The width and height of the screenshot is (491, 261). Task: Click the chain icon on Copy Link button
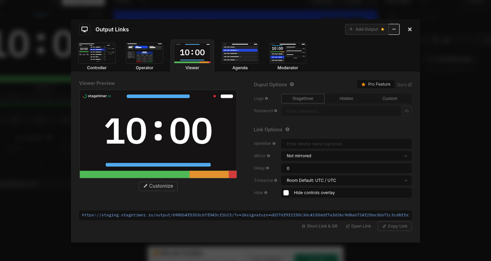tap(384, 226)
